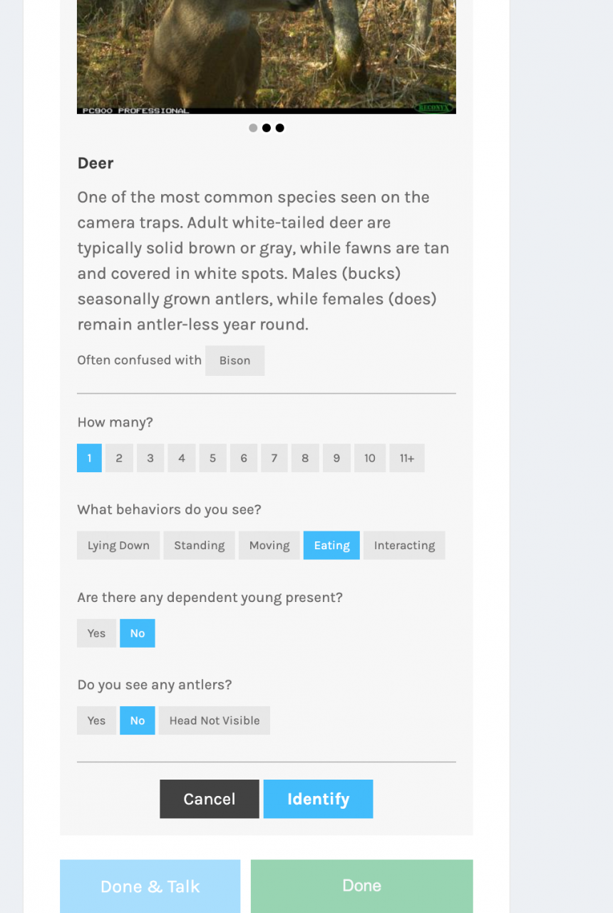Open the often-confused Bison species
The image size is (613, 913).
click(x=235, y=361)
